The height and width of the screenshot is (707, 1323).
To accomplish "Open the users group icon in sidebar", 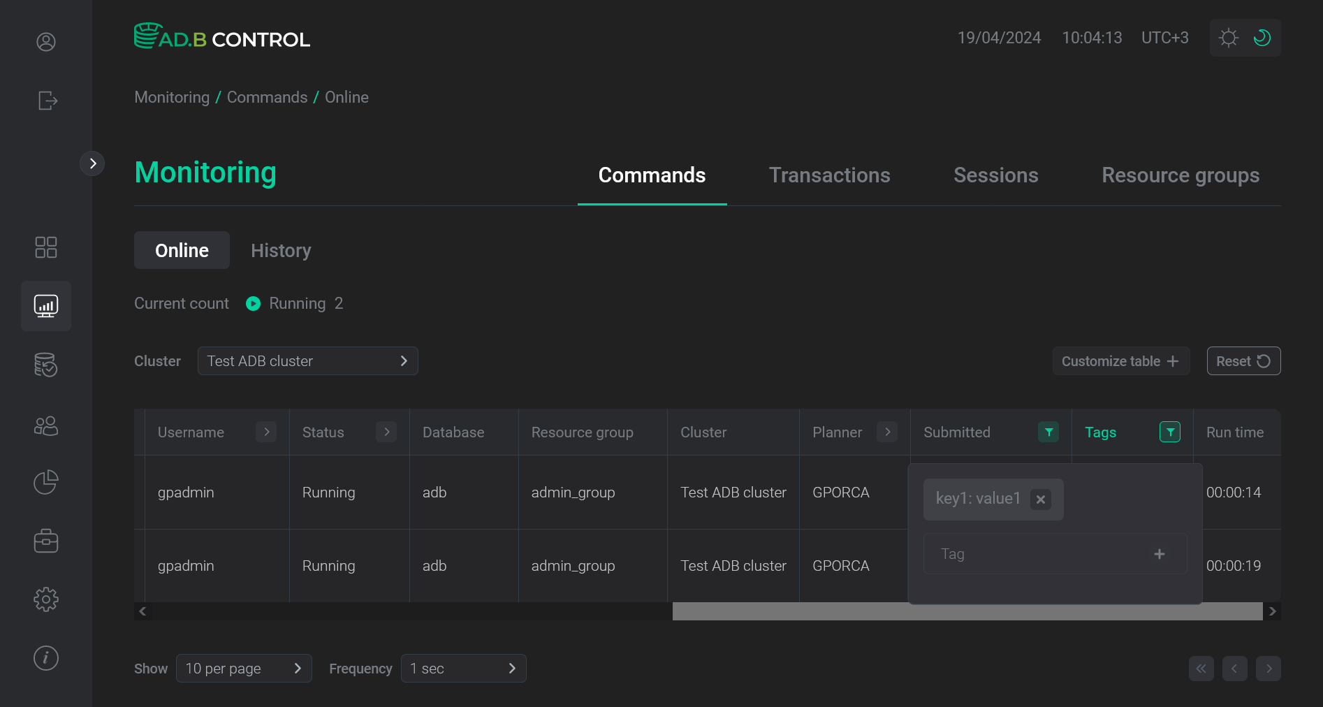I will (x=46, y=426).
